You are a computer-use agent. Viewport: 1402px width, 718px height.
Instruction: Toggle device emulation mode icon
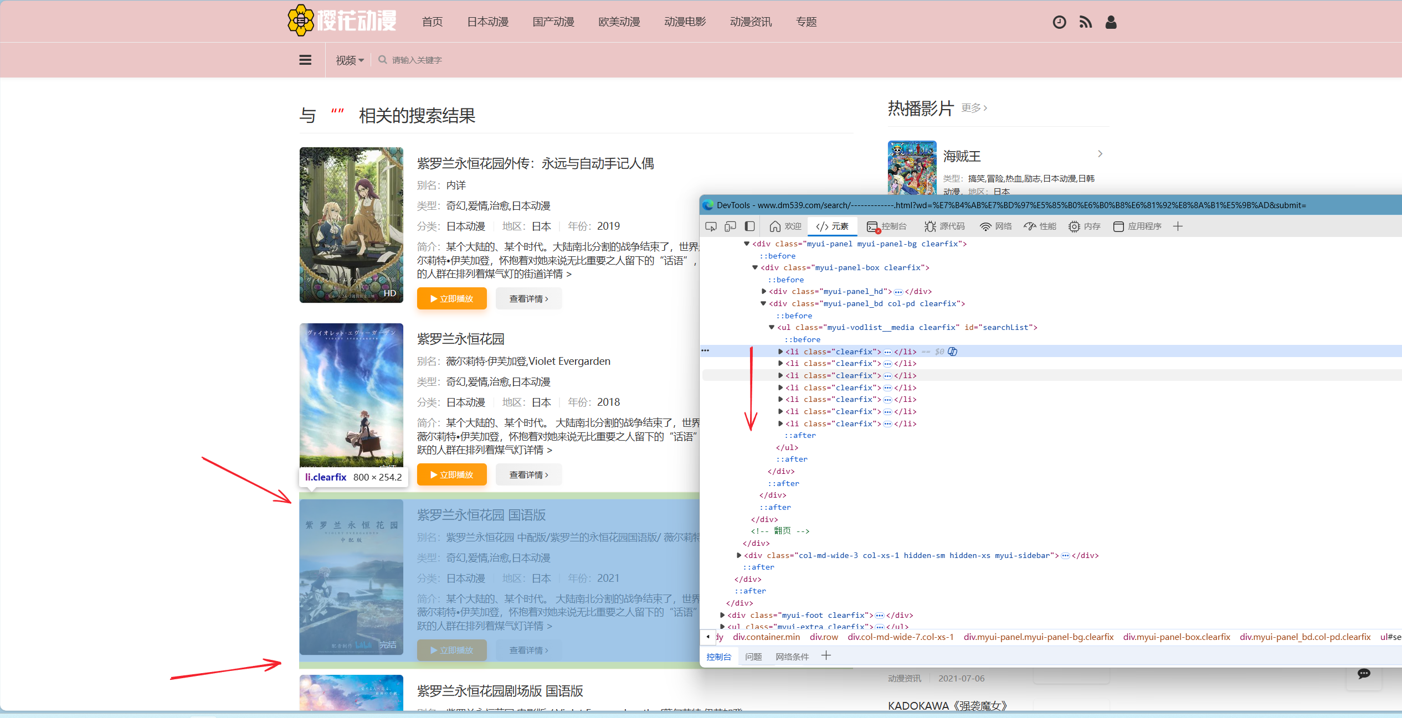[730, 226]
